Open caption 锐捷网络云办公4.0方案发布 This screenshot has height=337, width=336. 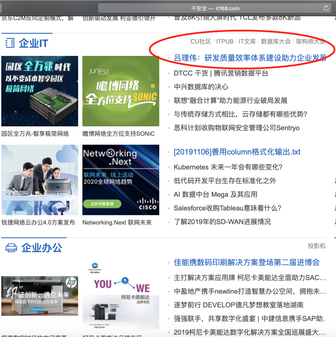tap(38, 222)
